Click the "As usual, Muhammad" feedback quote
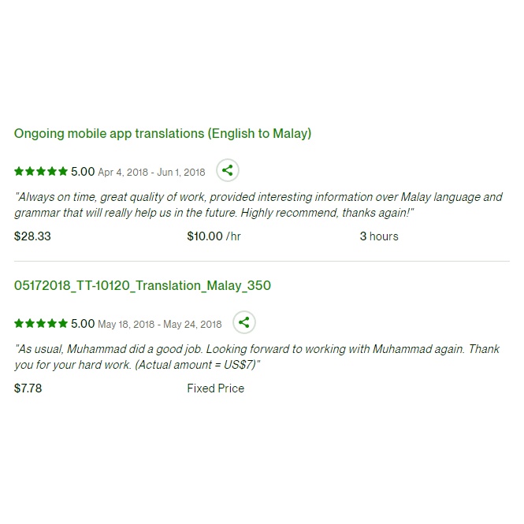This screenshot has height=524, width=524. (x=256, y=356)
